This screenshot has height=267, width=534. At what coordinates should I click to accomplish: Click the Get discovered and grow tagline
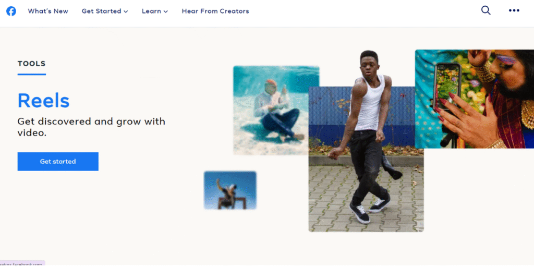91,127
